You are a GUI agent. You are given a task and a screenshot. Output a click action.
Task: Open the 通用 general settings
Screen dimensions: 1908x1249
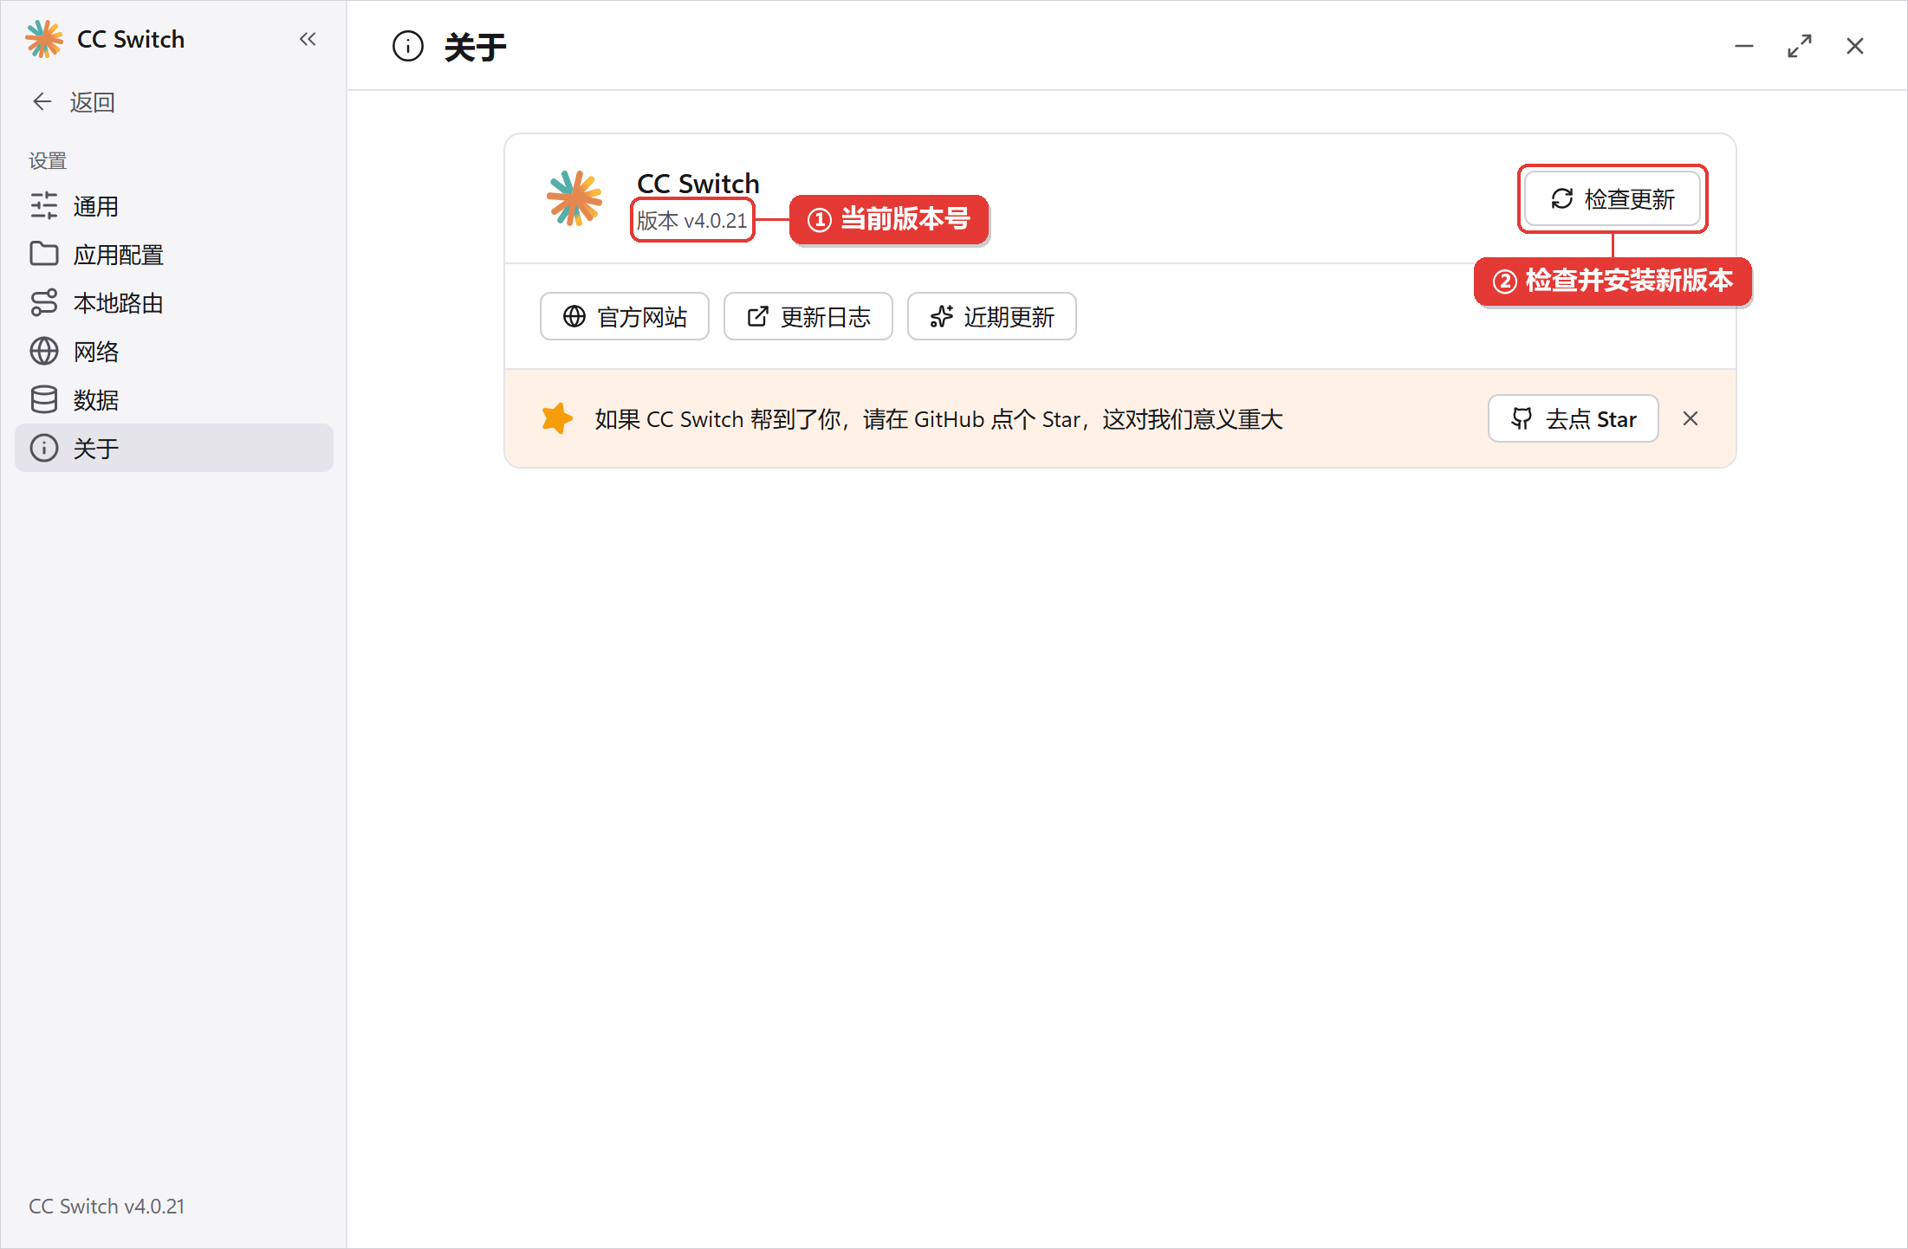pyautogui.click(x=174, y=206)
